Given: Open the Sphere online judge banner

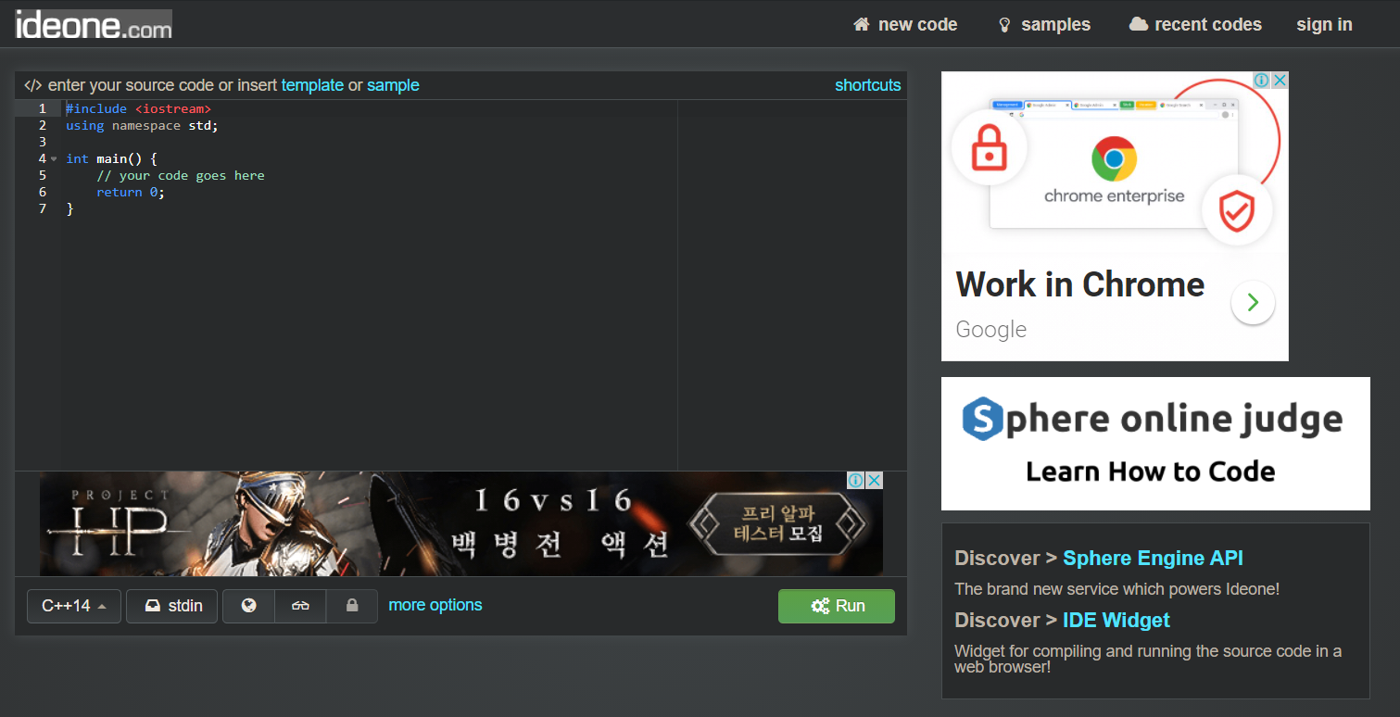Looking at the screenshot, I should tap(1155, 443).
